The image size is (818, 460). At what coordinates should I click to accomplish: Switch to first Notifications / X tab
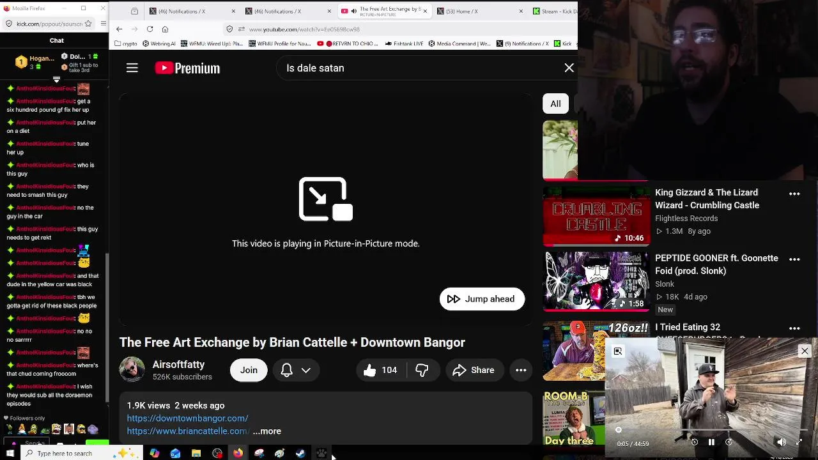191,11
